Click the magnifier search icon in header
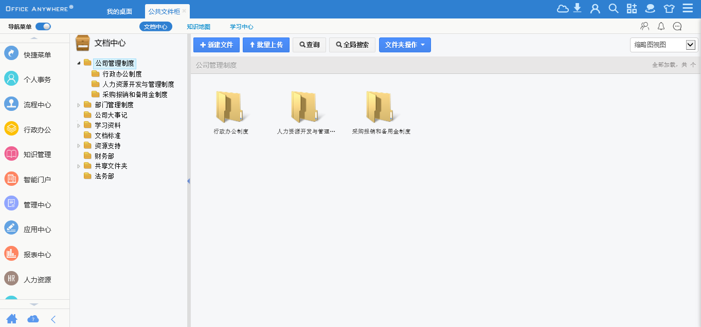Image resolution: width=701 pixels, height=327 pixels. [613, 8]
